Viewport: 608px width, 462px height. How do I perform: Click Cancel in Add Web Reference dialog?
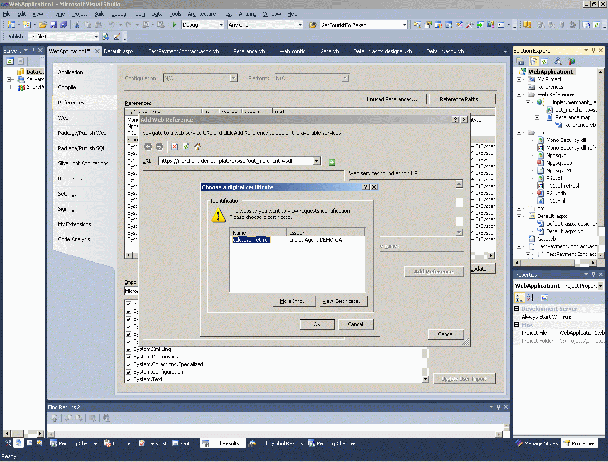446,334
